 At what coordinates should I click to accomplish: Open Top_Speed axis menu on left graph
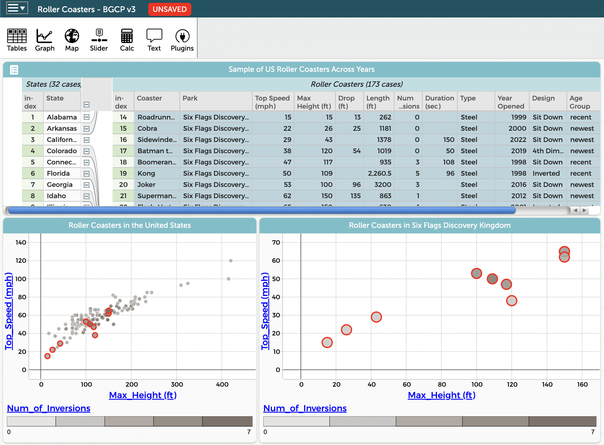tap(9, 311)
